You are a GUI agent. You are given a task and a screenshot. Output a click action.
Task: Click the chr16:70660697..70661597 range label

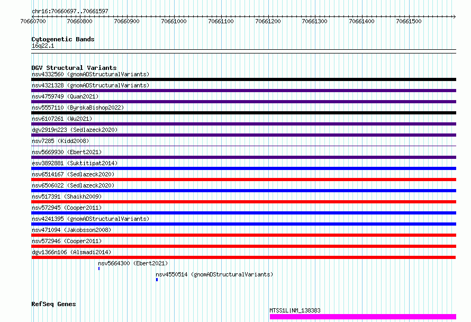pyautogui.click(x=70, y=12)
